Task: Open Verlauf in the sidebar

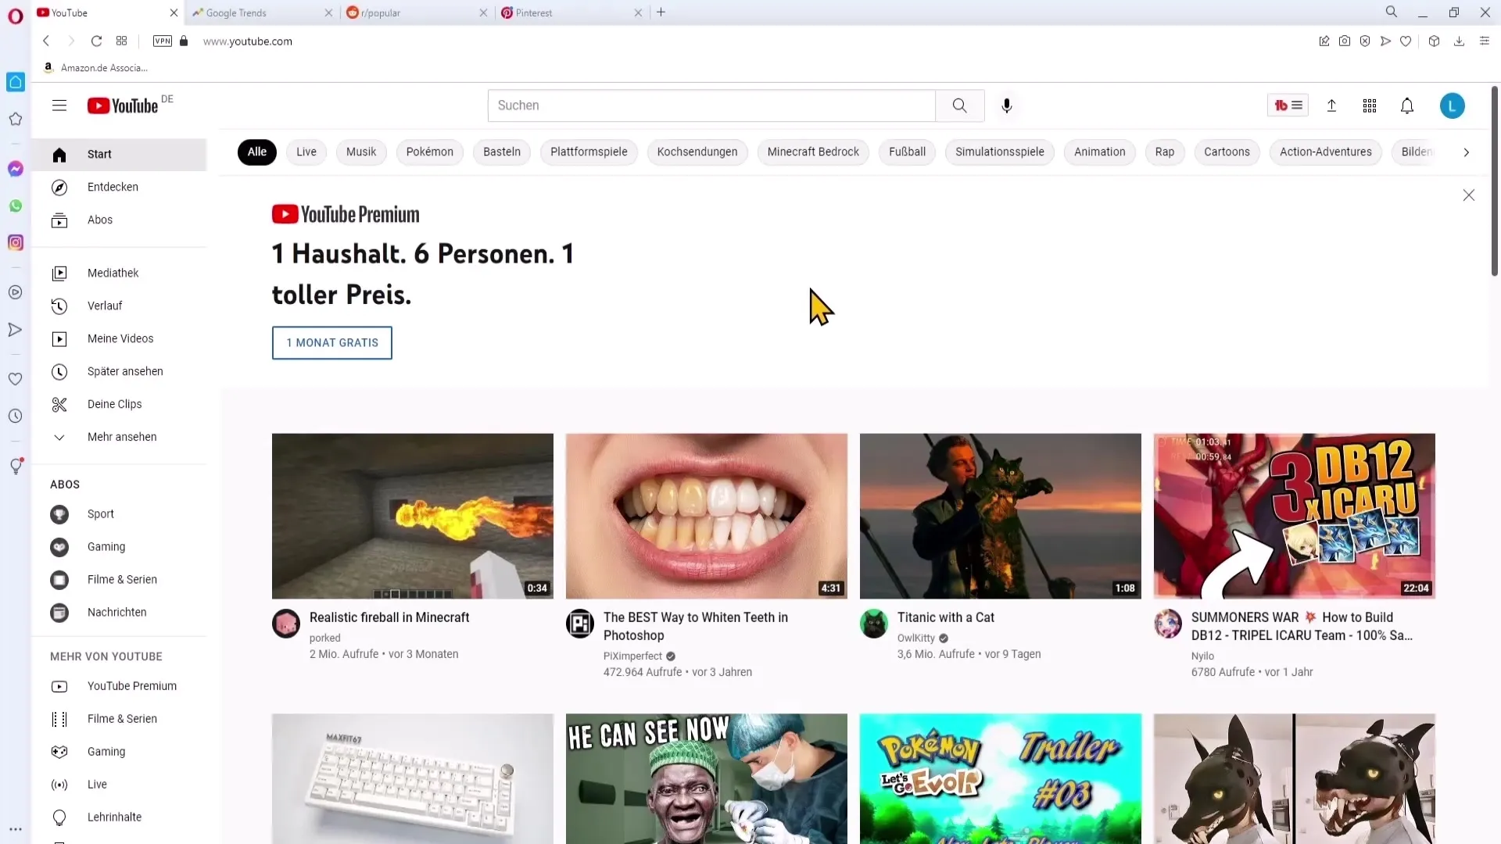Action: pos(119,306)
